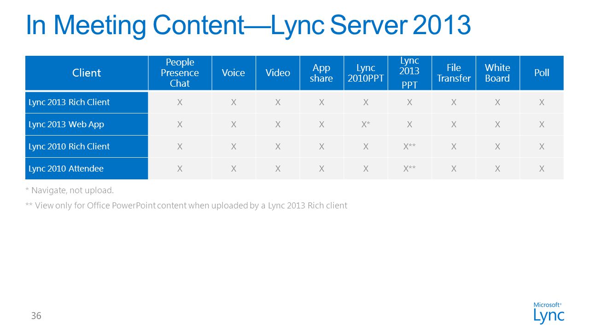Click Video X for Lync 2013 Web App
Viewport: 589px width, 332px height.
coord(278,125)
